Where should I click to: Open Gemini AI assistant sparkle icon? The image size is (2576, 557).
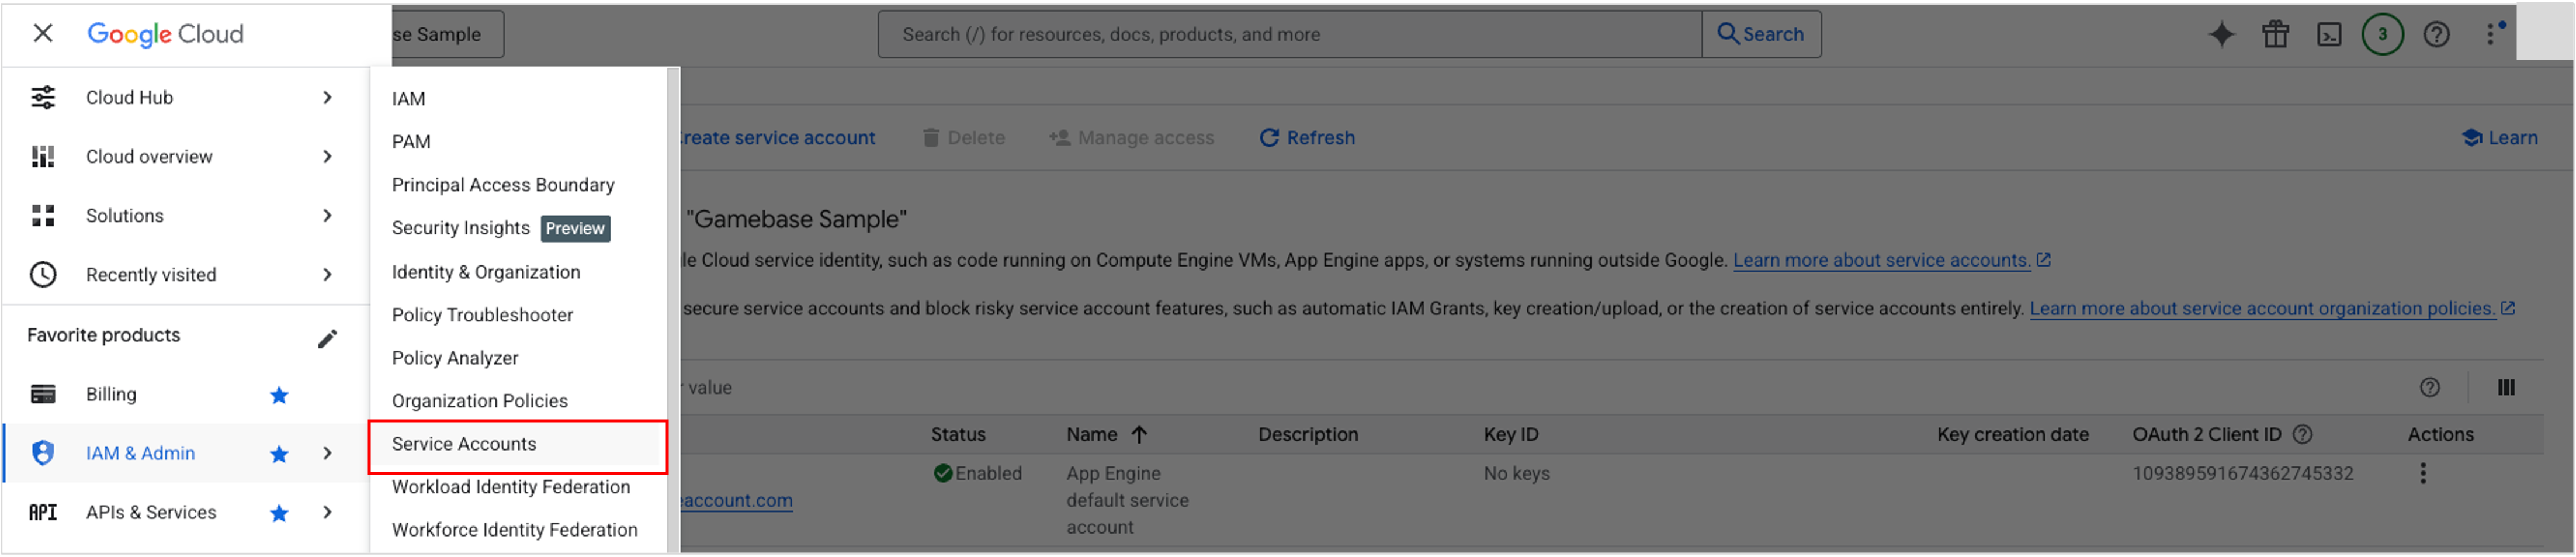[2221, 34]
